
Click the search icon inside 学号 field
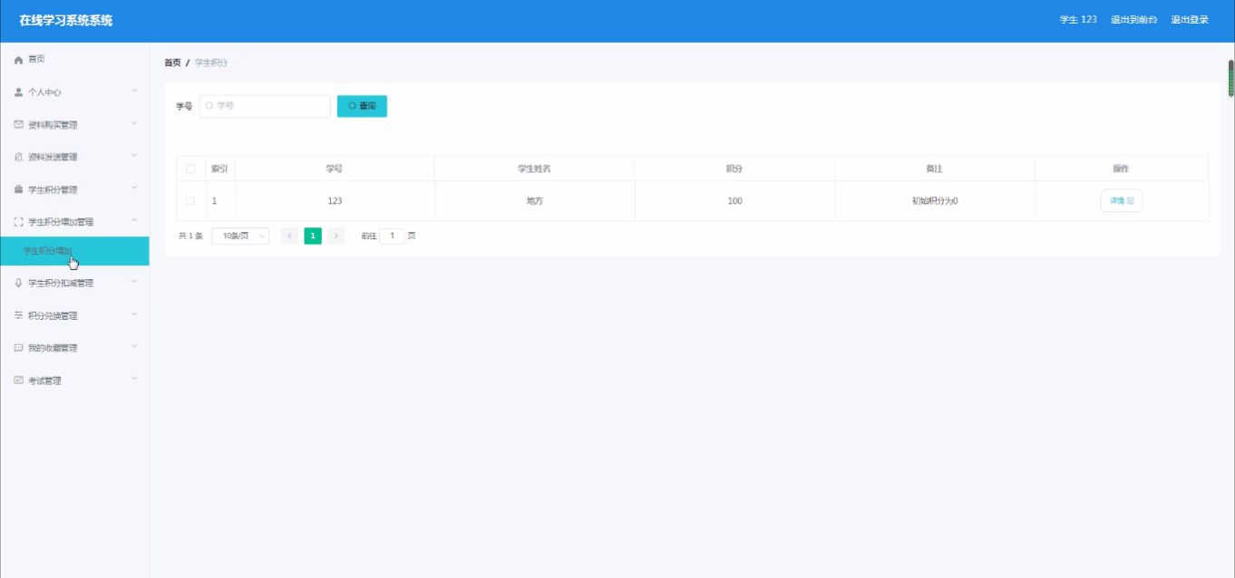point(209,107)
